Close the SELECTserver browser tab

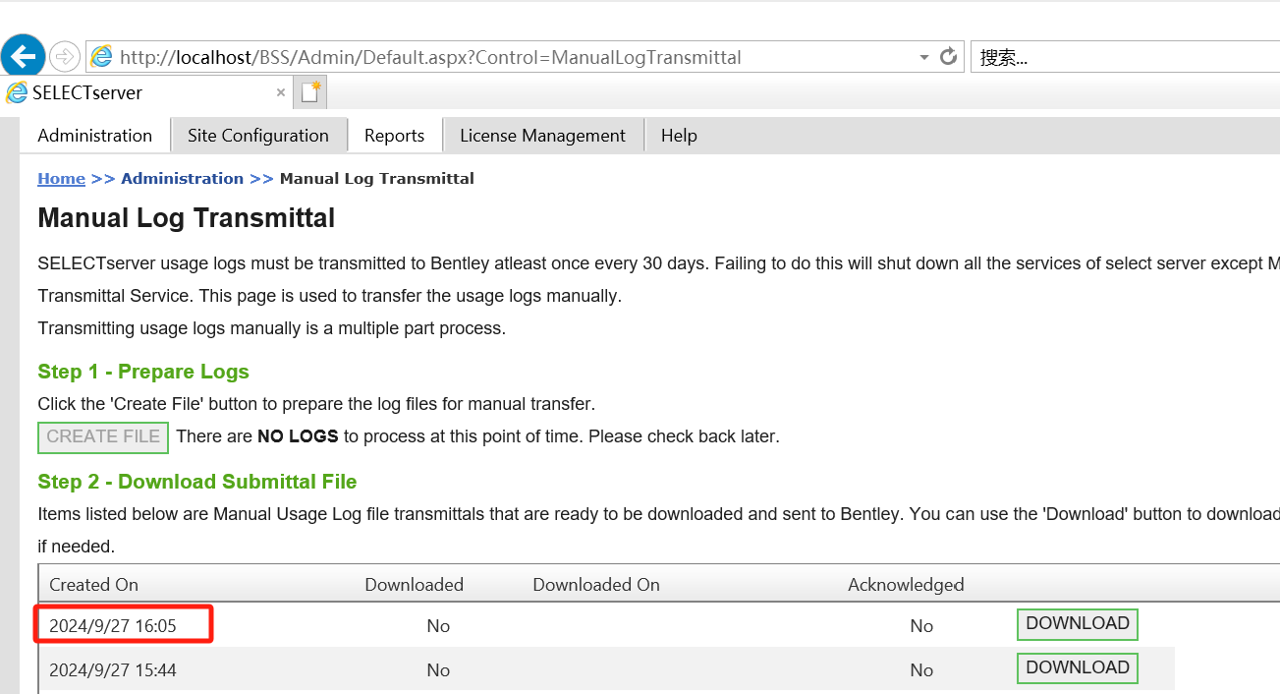[x=281, y=92]
